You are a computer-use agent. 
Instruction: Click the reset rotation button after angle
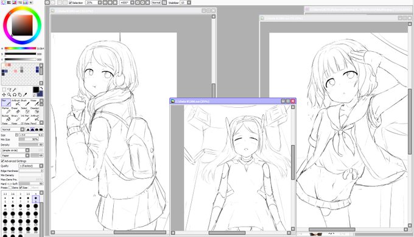pos(147,2)
